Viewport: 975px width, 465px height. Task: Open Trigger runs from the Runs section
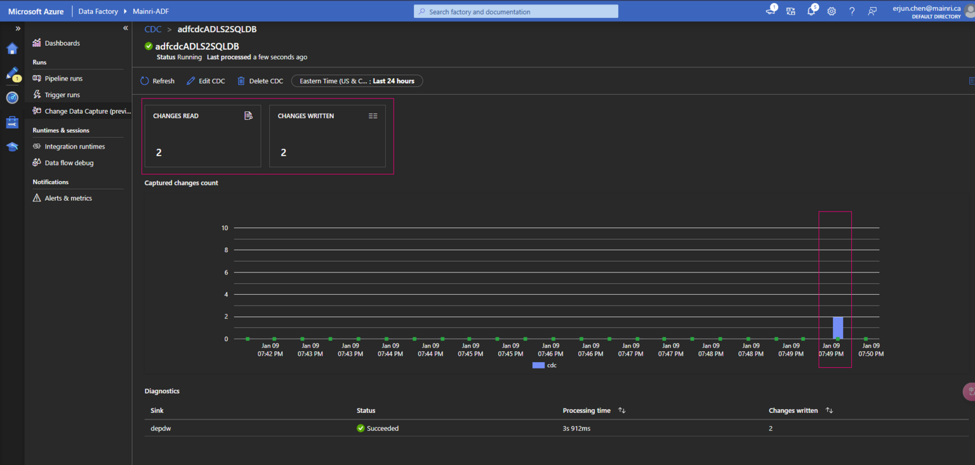(x=62, y=94)
